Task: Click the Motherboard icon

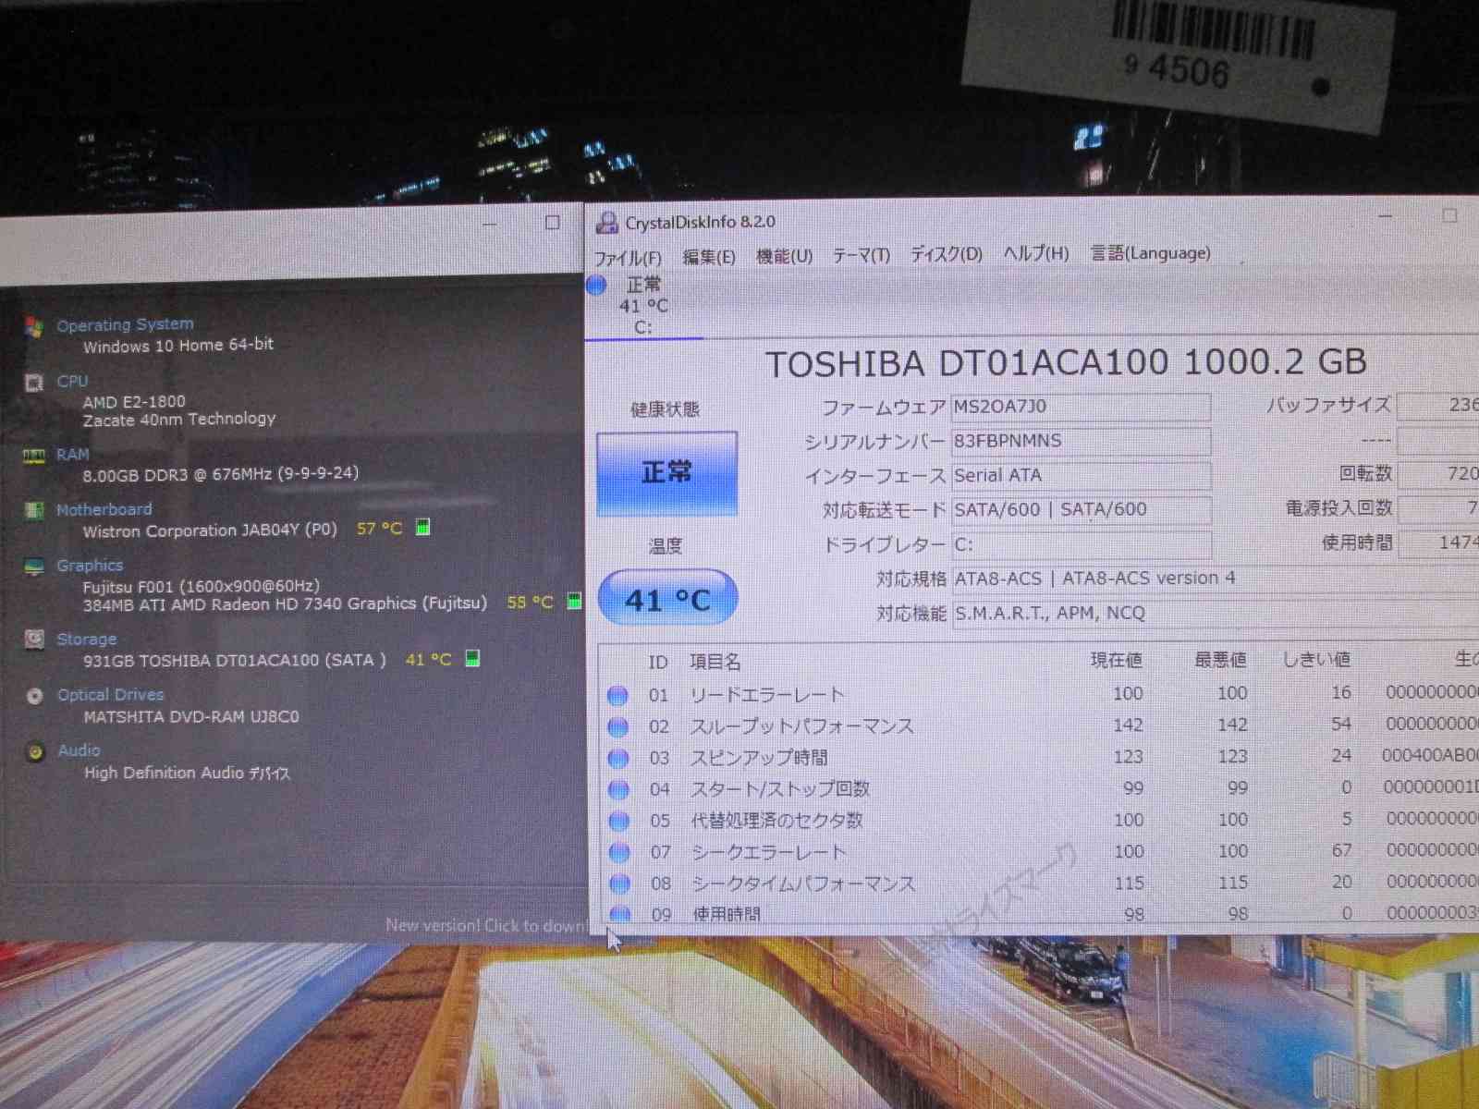Action: click(x=34, y=510)
